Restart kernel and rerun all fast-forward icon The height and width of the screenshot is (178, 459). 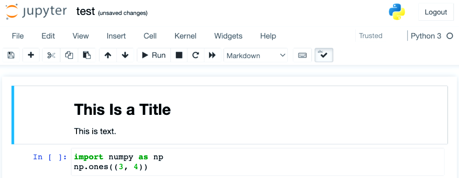click(x=212, y=55)
